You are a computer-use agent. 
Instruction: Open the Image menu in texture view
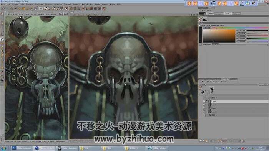click(21, 15)
